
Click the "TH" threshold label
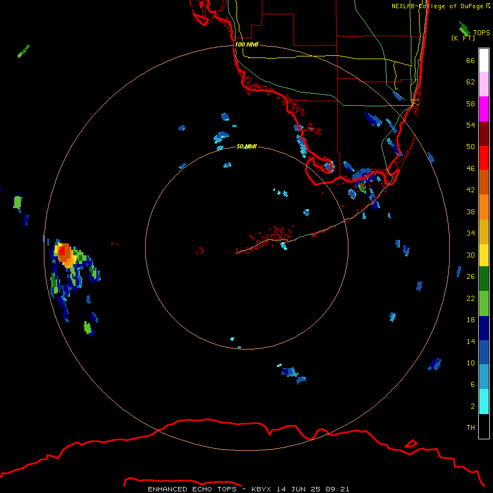click(x=471, y=428)
